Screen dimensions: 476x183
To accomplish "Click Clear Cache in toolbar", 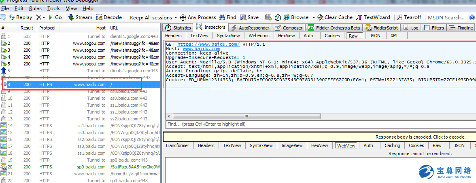I will click(335, 17).
